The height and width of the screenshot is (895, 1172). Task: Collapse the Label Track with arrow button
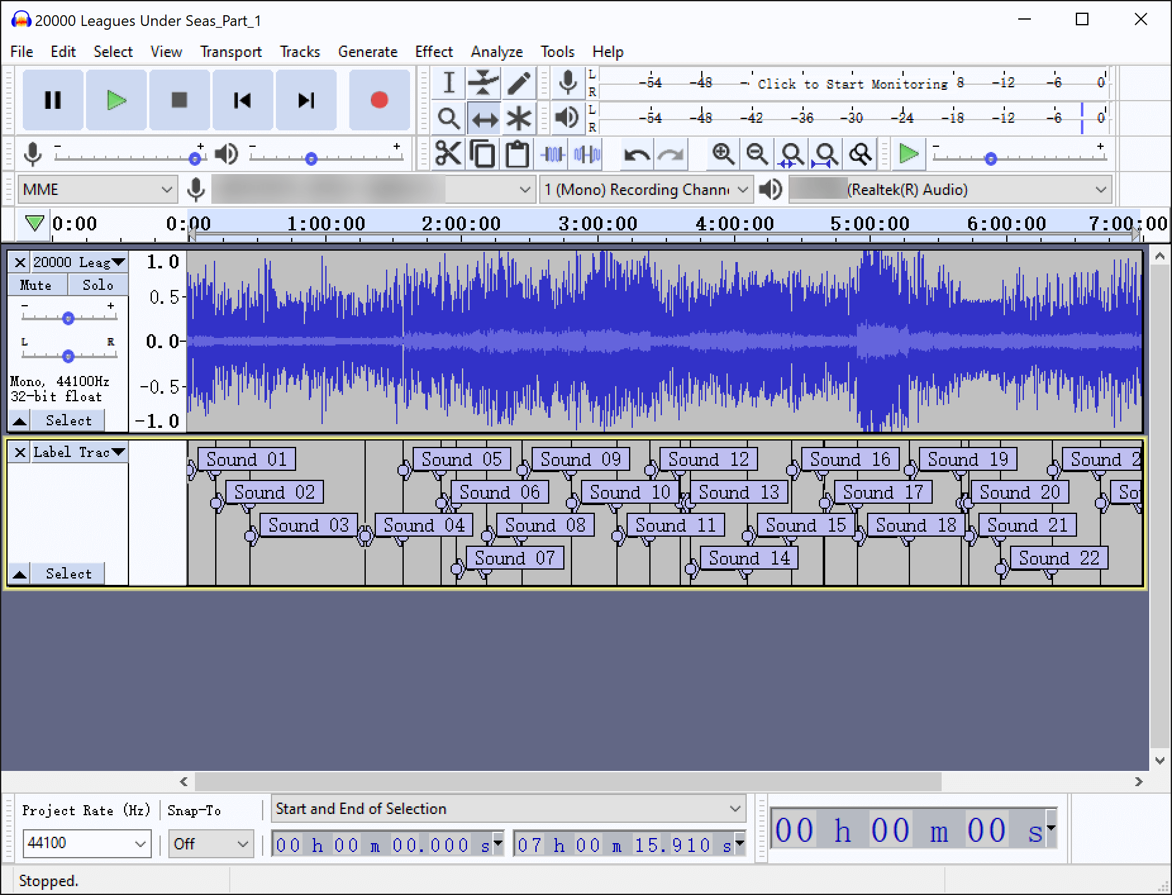(20, 573)
